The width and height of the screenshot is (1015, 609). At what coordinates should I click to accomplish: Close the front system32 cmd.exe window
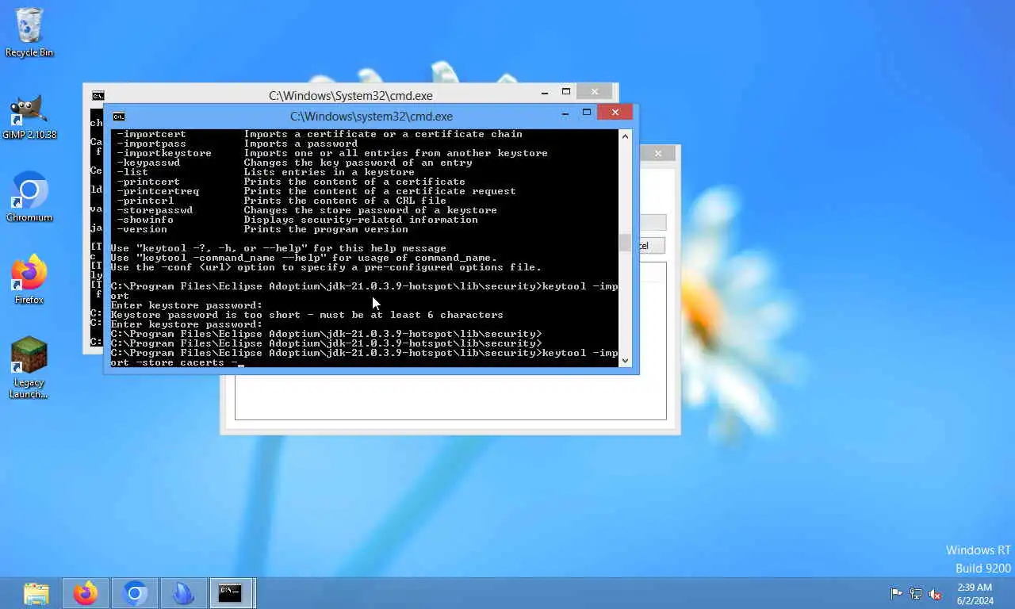point(615,113)
